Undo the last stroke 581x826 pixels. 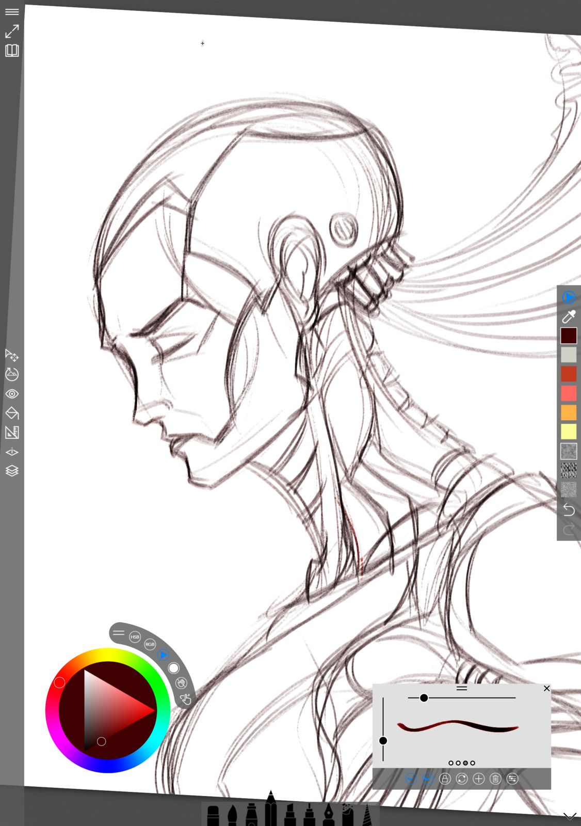[569, 510]
